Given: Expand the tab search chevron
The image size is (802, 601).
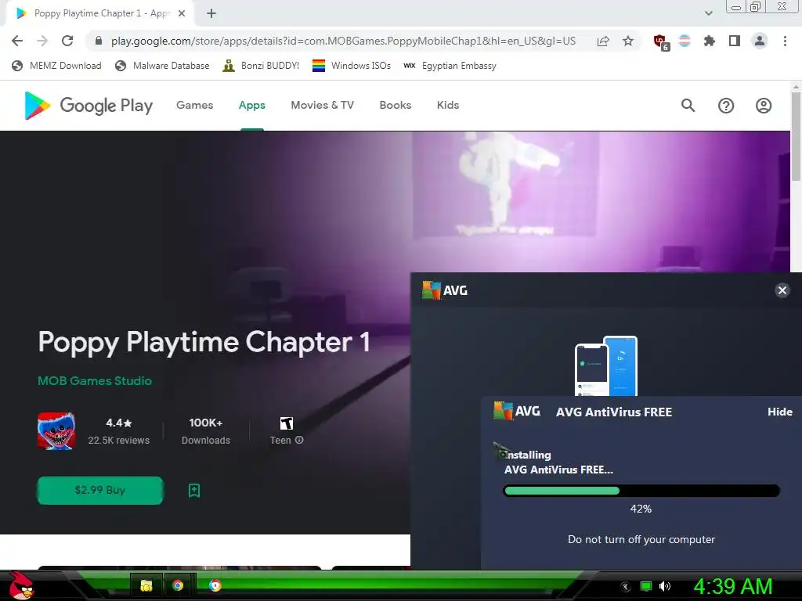Looking at the screenshot, I should pyautogui.click(x=708, y=13).
